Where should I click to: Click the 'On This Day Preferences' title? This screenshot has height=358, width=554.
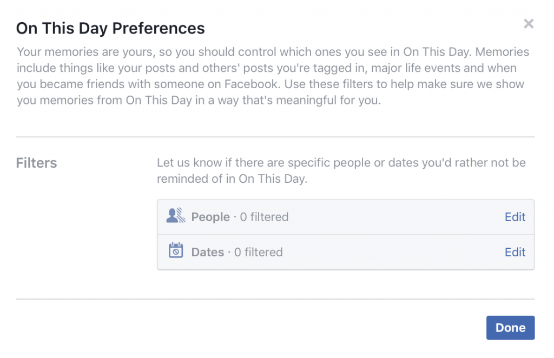click(110, 28)
